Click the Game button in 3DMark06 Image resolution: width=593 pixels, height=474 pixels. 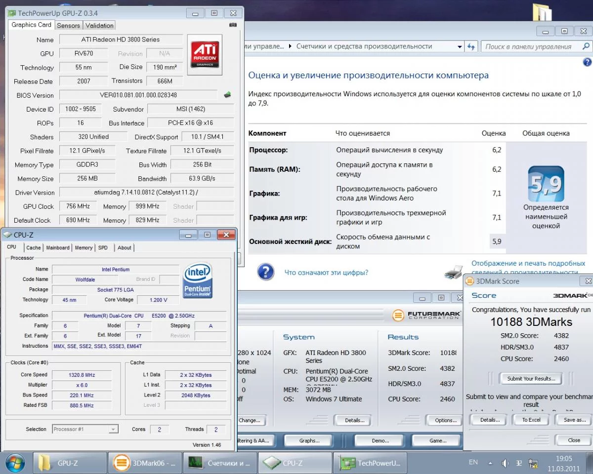point(437,440)
